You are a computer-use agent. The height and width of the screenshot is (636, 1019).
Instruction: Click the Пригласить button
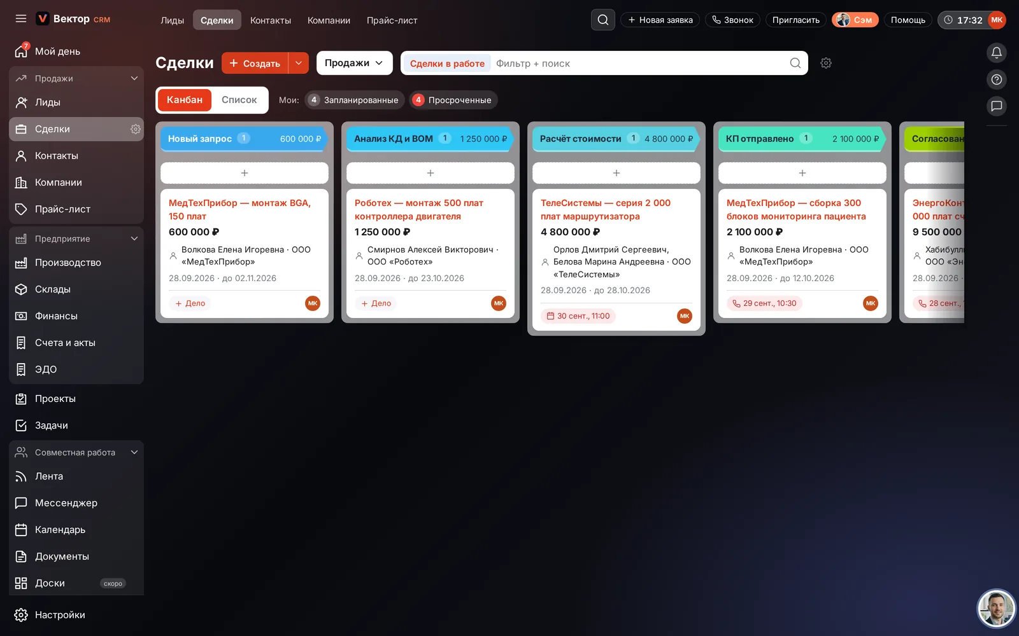796,20
